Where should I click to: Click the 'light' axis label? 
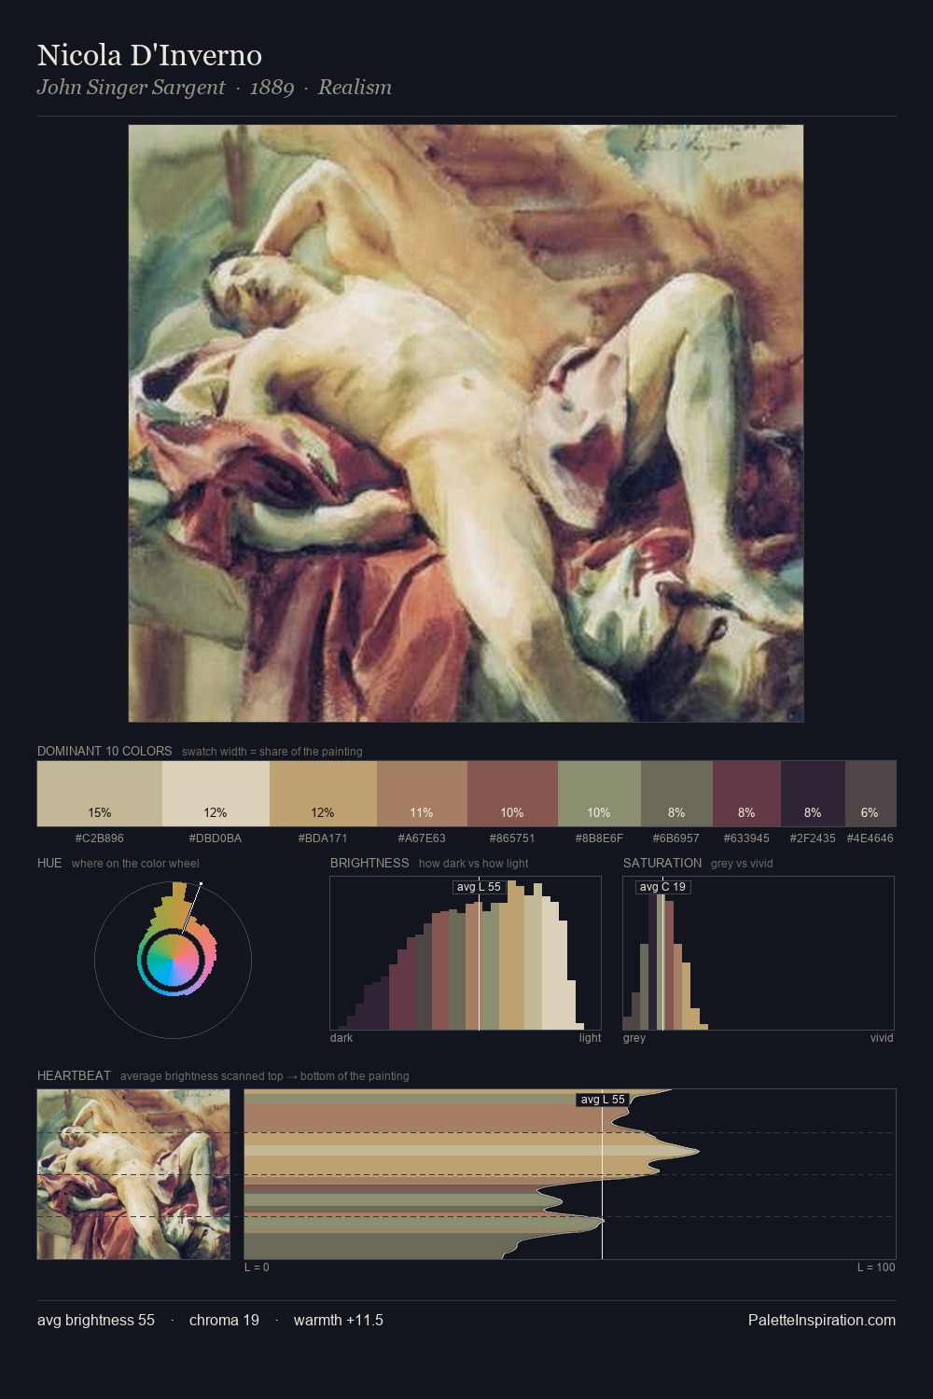point(591,1038)
